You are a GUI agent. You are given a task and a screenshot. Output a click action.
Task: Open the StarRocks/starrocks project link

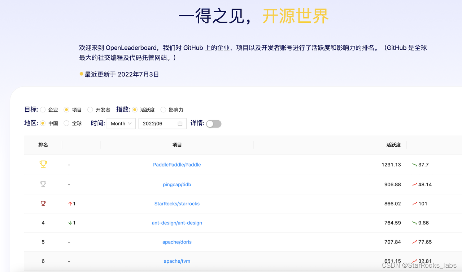177,204
